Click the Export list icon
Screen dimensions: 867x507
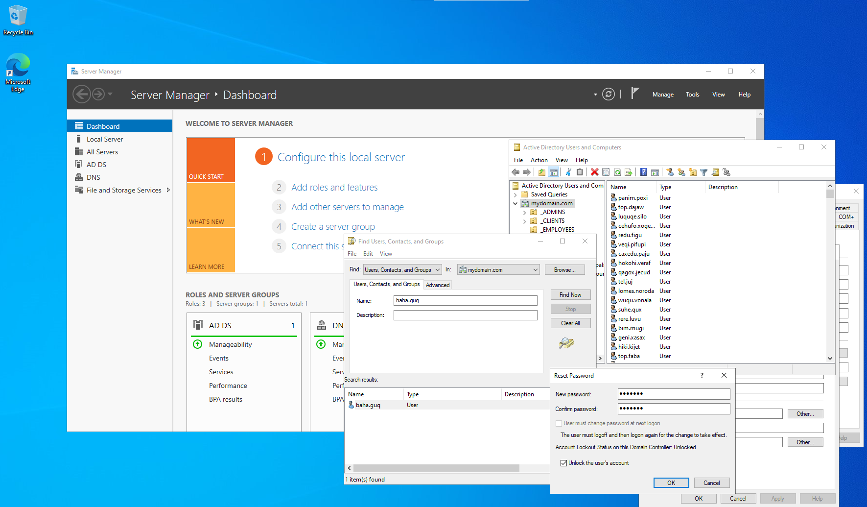tap(629, 172)
